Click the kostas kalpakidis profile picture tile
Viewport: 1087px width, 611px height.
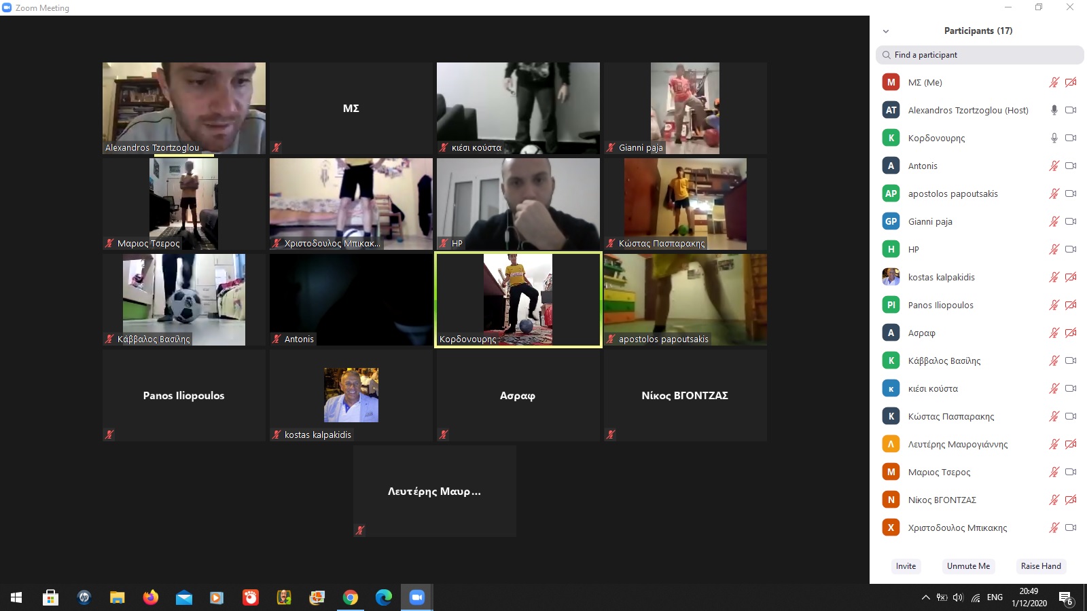tap(351, 395)
